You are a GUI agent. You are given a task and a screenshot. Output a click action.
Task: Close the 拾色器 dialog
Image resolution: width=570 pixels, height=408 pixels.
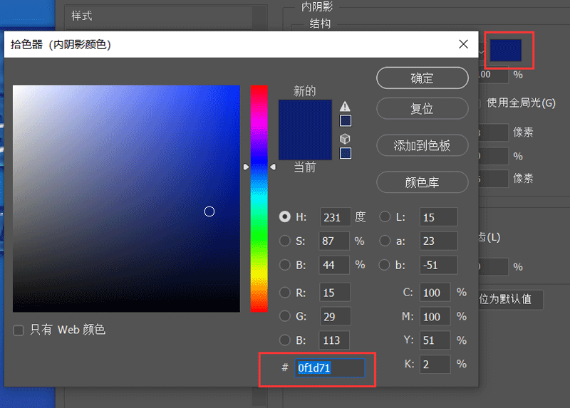[463, 44]
